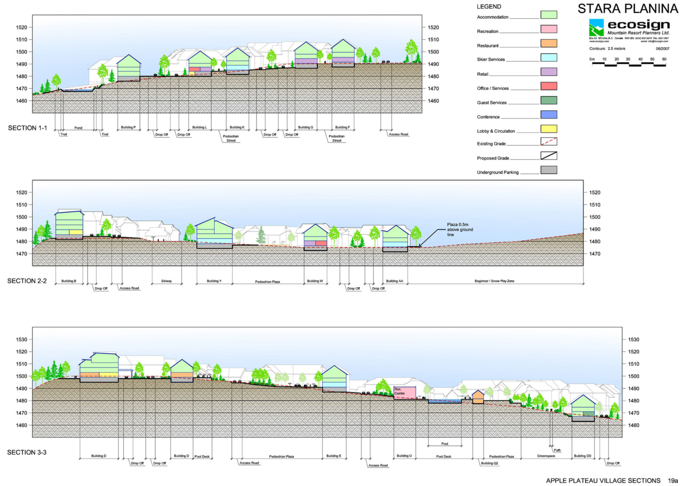Click the SECTION 2-2 label
The image size is (682, 486).
tap(27, 281)
